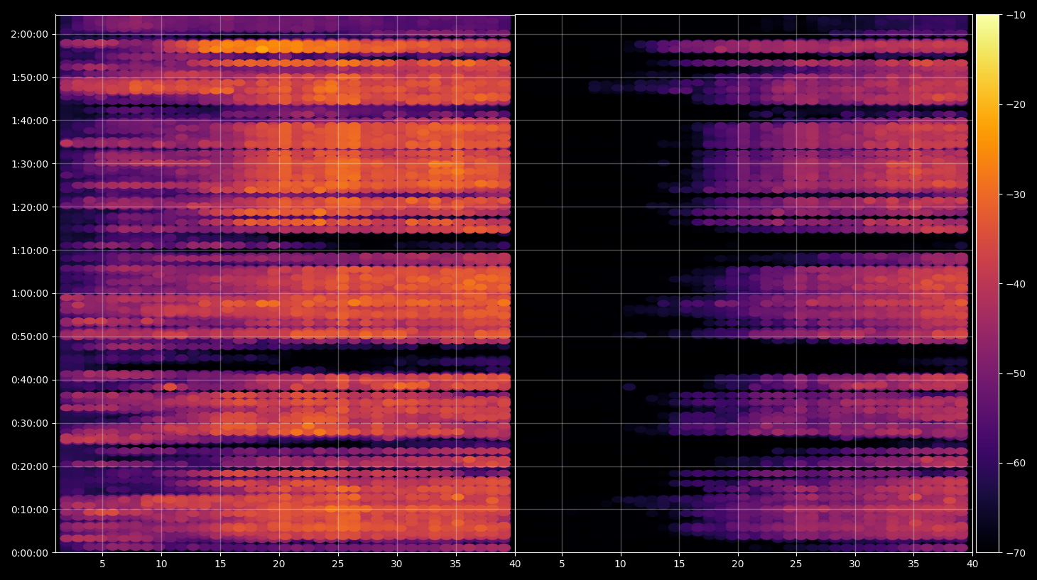
Task: Click x-axis label 30 under left heatmap
Action: click(396, 564)
